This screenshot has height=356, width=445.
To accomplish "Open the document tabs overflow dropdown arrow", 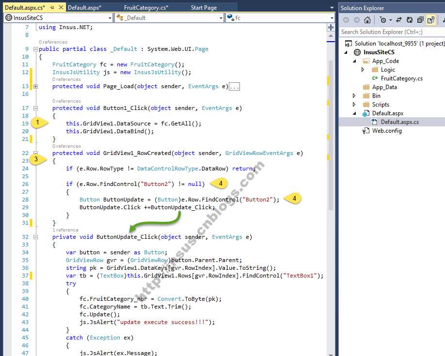I will click(332, 8).
